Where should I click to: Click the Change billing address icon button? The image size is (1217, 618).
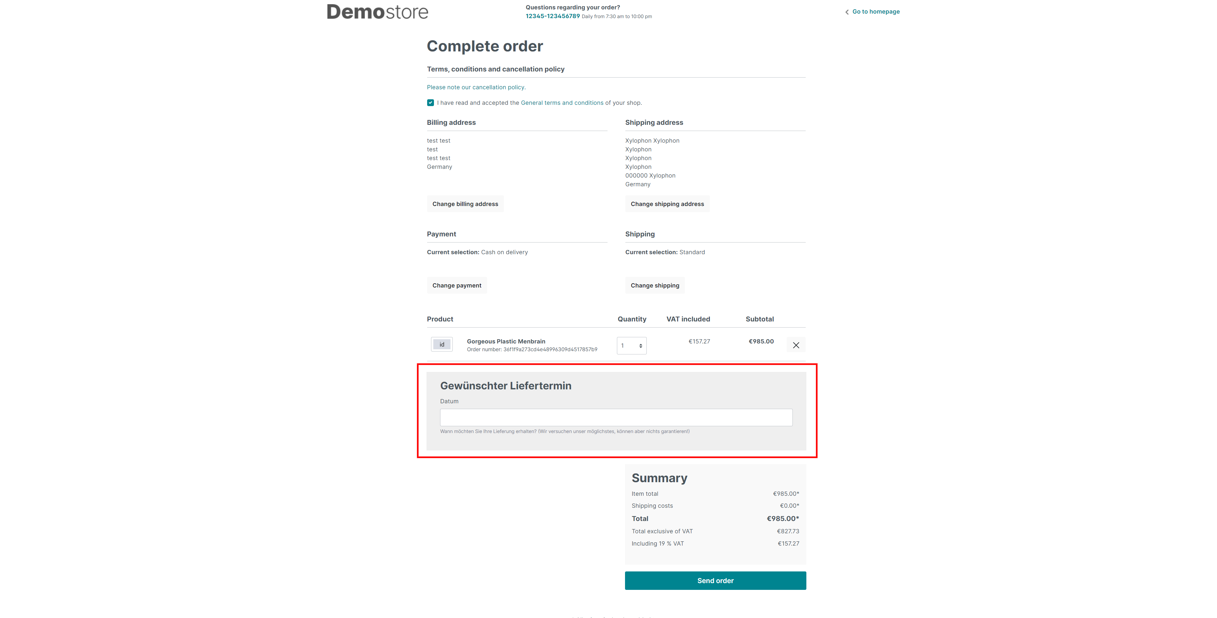(465, 203)
